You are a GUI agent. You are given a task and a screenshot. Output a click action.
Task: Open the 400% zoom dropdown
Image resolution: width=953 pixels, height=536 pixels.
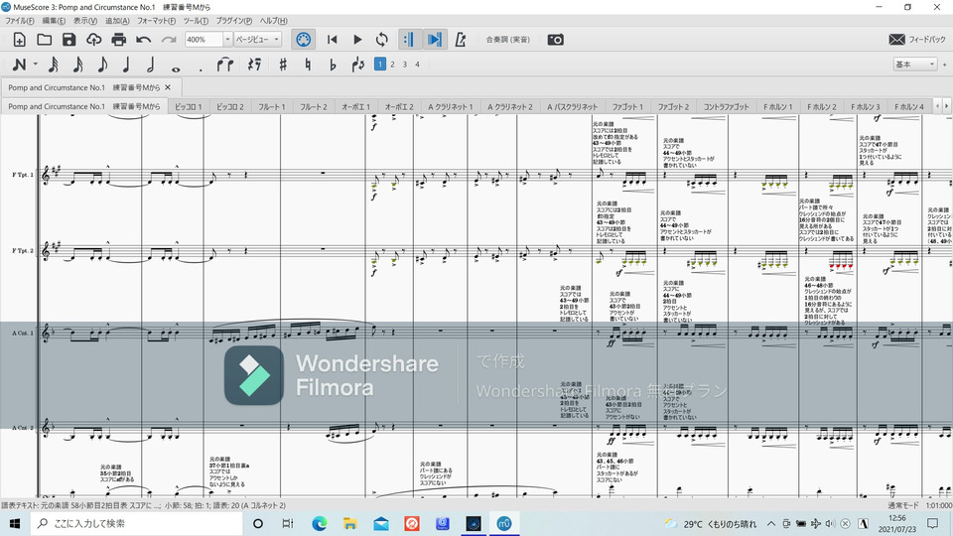click(x=227, y=40)
